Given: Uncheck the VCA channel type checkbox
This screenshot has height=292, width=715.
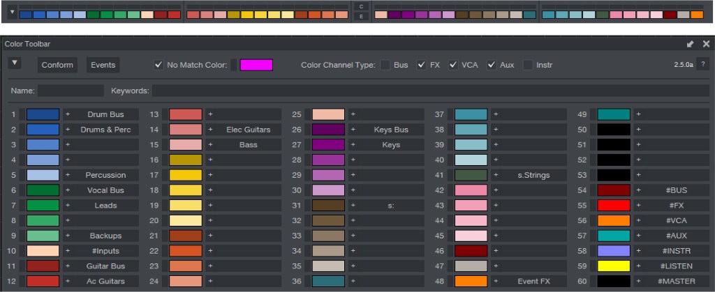Looking at the screenshot, I should point(454,65).
